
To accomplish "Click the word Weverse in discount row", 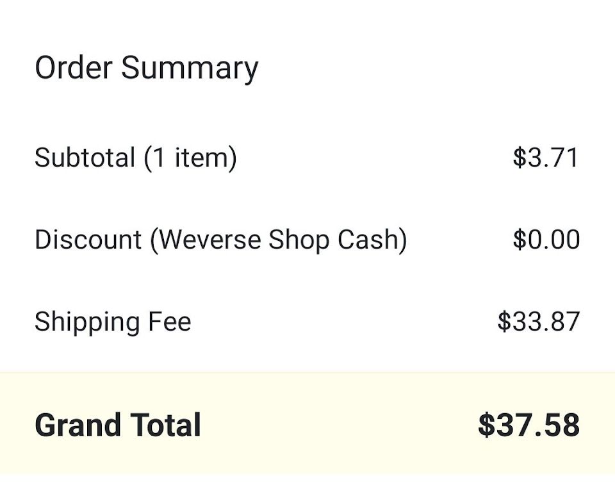I will click(x=209, y=240).
